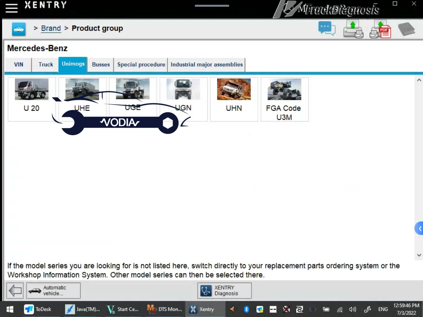Screen dimensions: 423x317
Task: Click the printer icon with green arrow
Action: click(353, 29)
